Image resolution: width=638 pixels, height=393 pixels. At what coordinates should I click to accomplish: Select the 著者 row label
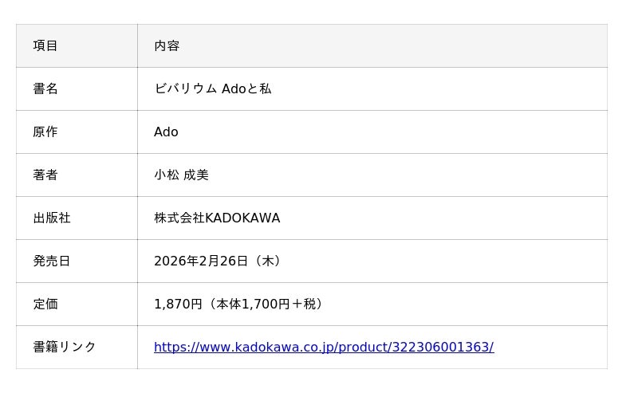pos(45,175)
